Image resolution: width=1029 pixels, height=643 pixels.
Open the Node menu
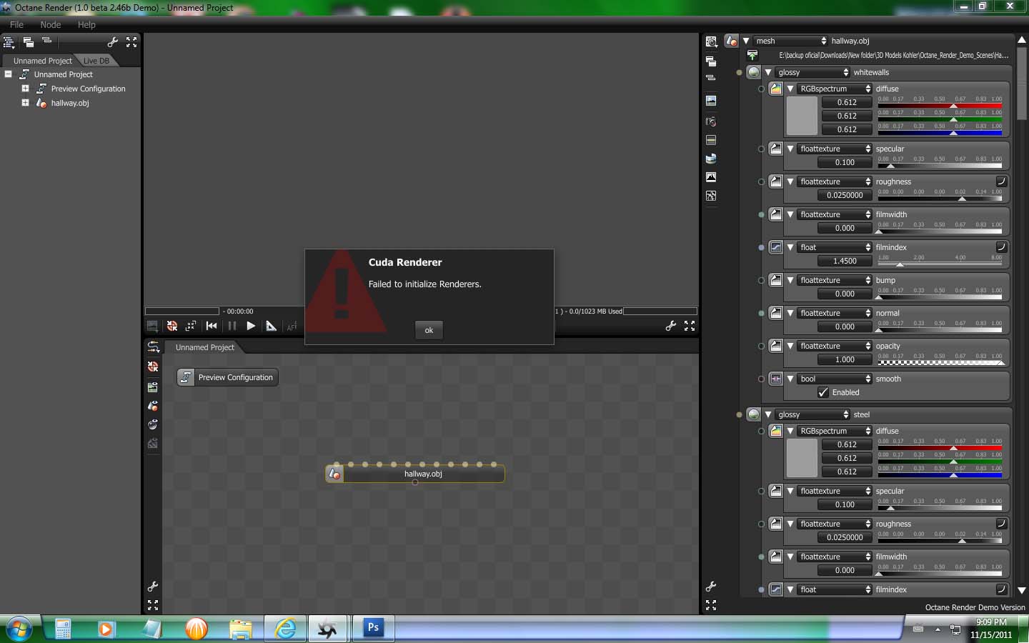click(x=51, y=24)
